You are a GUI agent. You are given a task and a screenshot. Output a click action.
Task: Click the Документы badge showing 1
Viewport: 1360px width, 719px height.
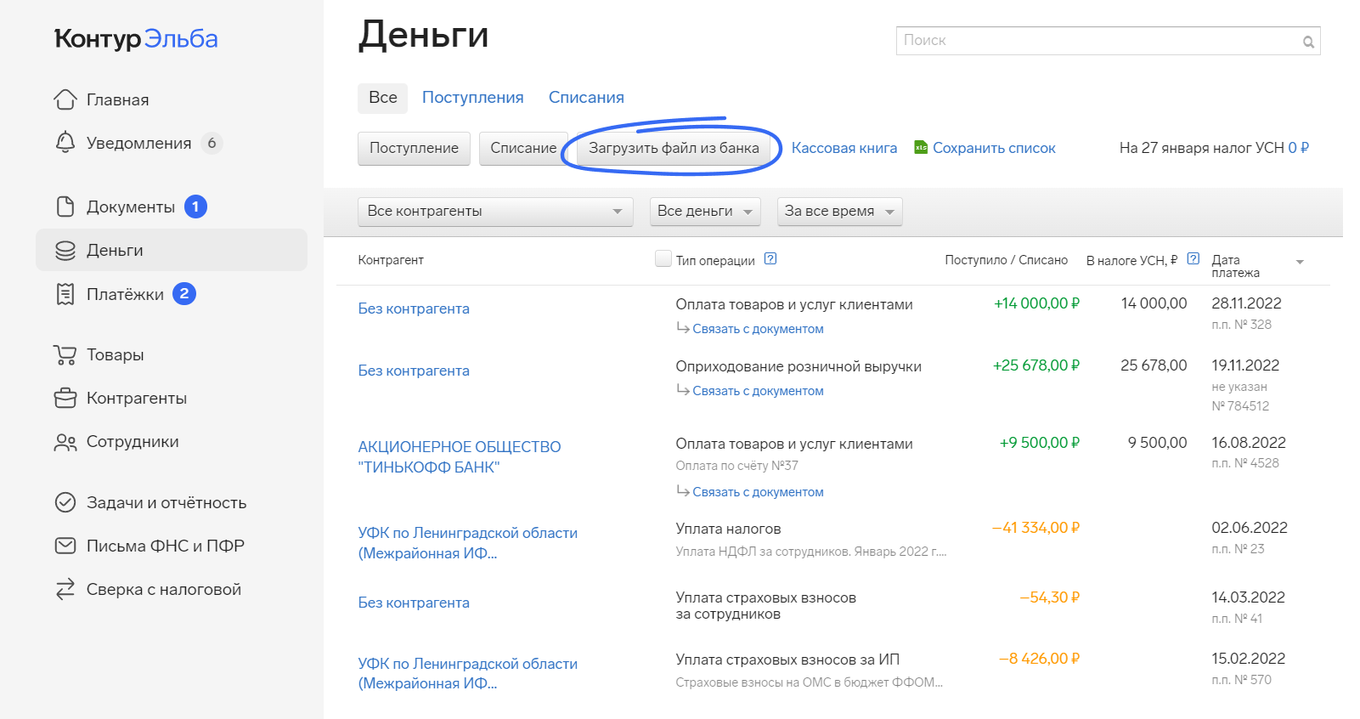click(x=195, y=207)
